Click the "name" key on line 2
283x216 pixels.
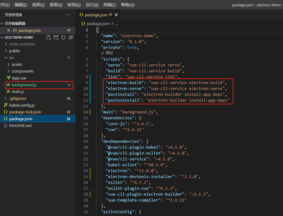click(108, 36)
